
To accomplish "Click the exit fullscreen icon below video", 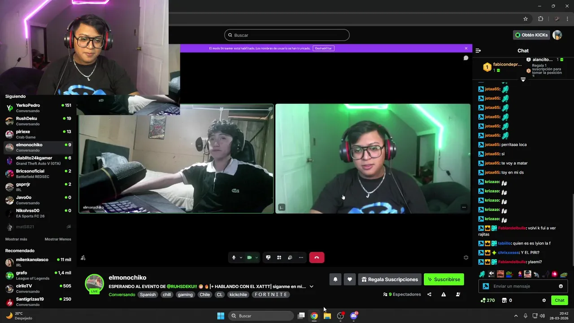I will [x=466, y=258].
